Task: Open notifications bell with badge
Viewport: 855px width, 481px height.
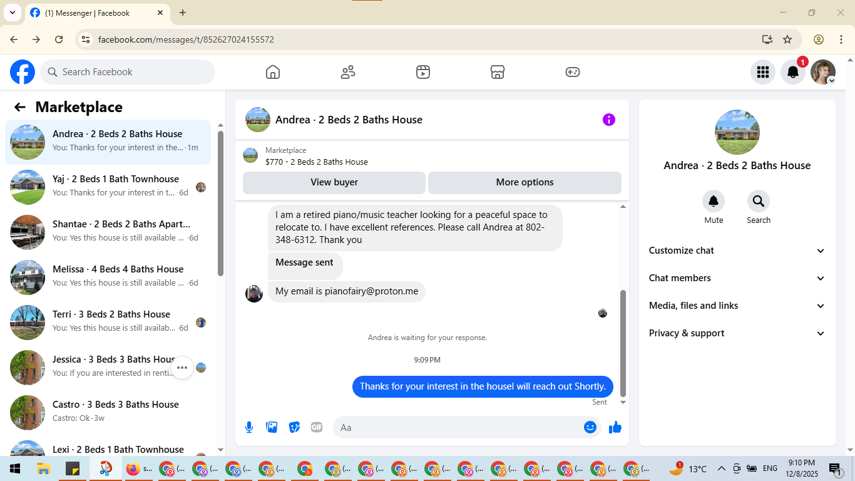Action: pyautogui.click(x=793, y=72)
